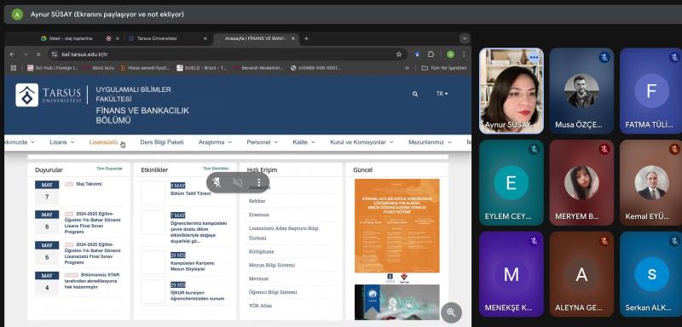Open the overlay three-dot options
The width and height of the screenshot is (682, 327).
[259, 182]
